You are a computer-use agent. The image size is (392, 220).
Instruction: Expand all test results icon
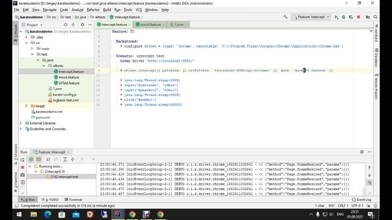tap(65, 159)
